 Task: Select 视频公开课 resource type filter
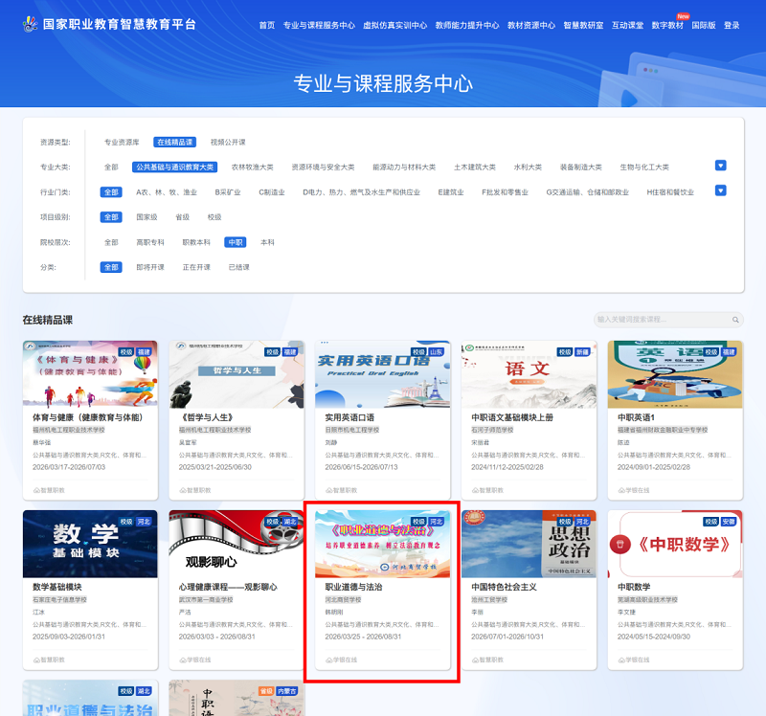pyautogui.click(x=228, y=142)
